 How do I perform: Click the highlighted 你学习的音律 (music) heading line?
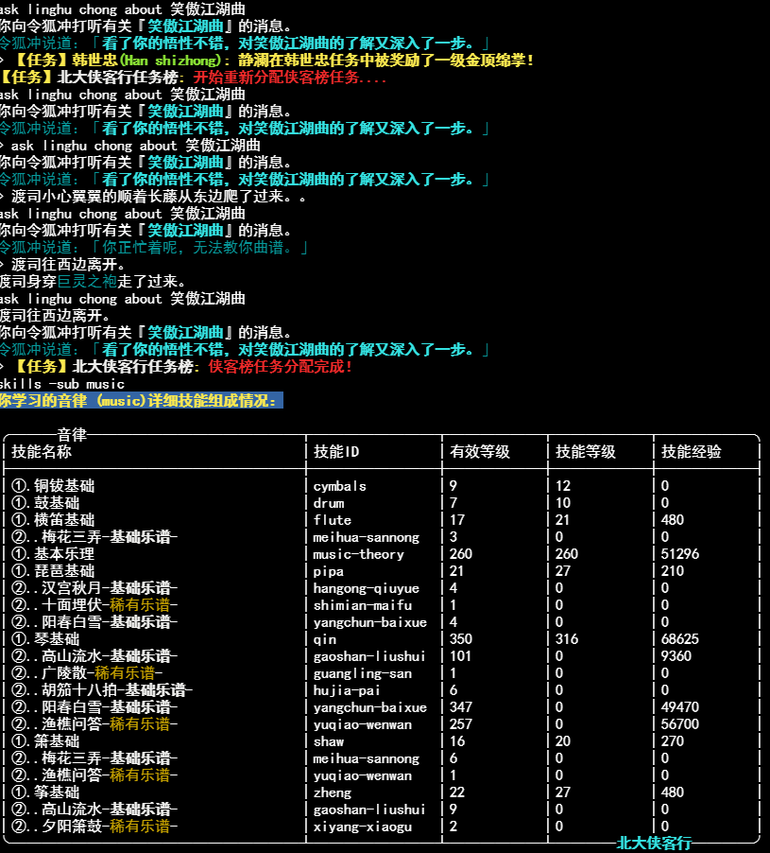pos(142,401)
